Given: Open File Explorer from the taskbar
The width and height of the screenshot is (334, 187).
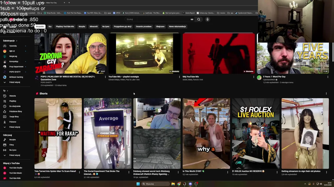Looking at the screenshot, I should coord(173,184).
